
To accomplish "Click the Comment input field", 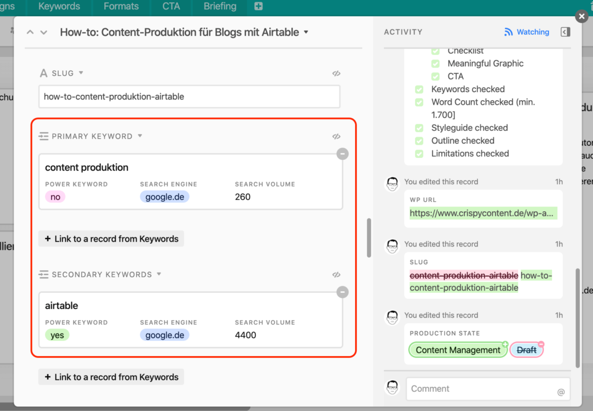I will tap(488, 388).
